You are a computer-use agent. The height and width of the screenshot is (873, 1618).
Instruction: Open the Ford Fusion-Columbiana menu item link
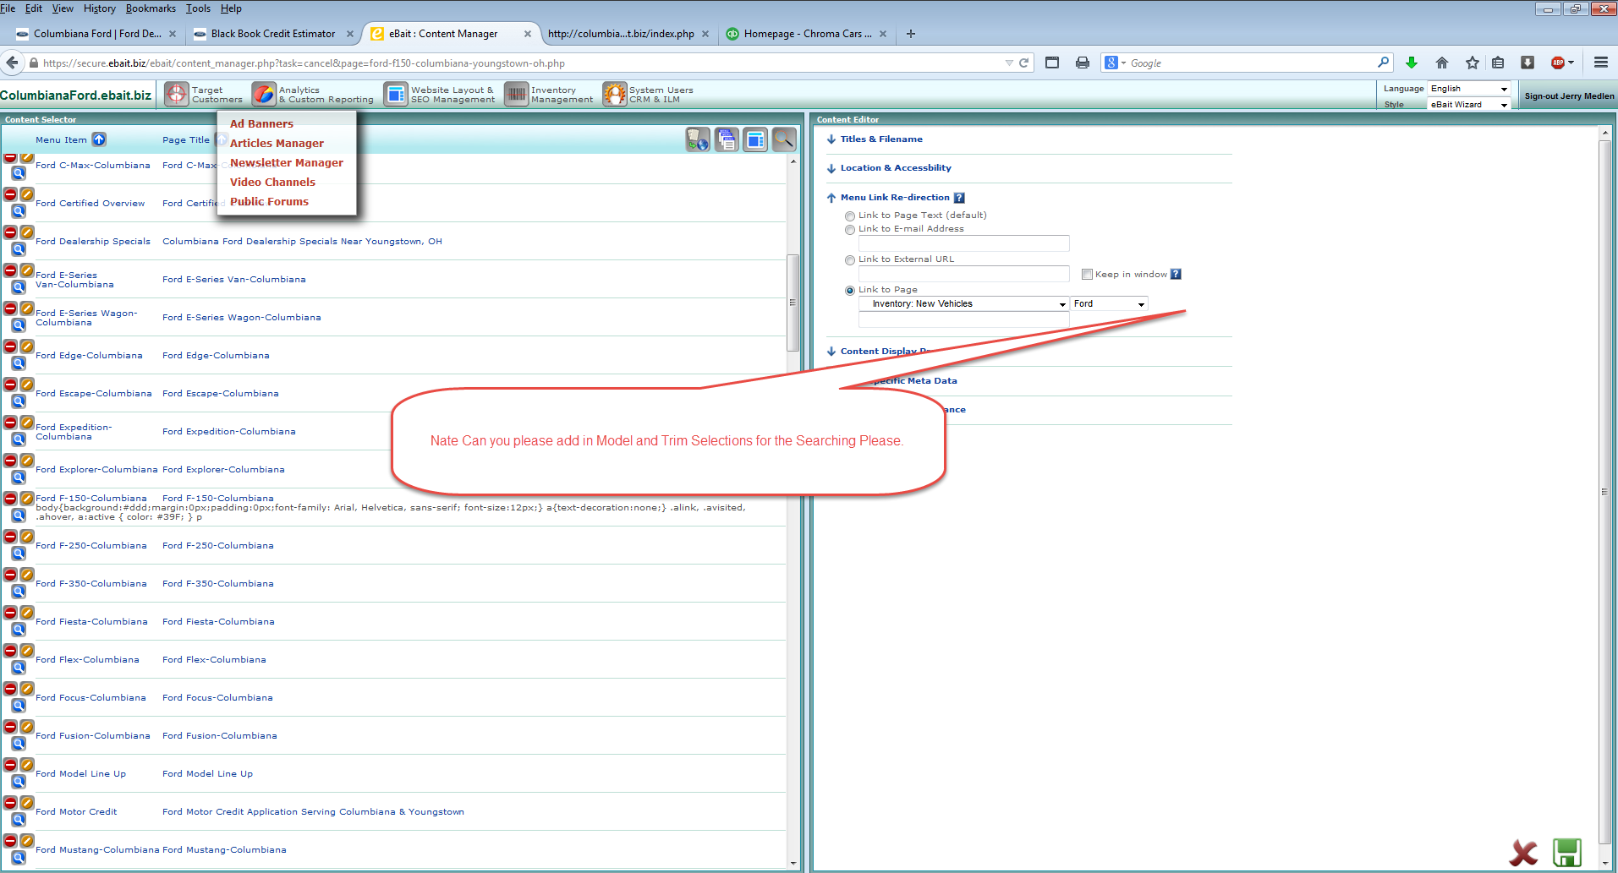93,735
